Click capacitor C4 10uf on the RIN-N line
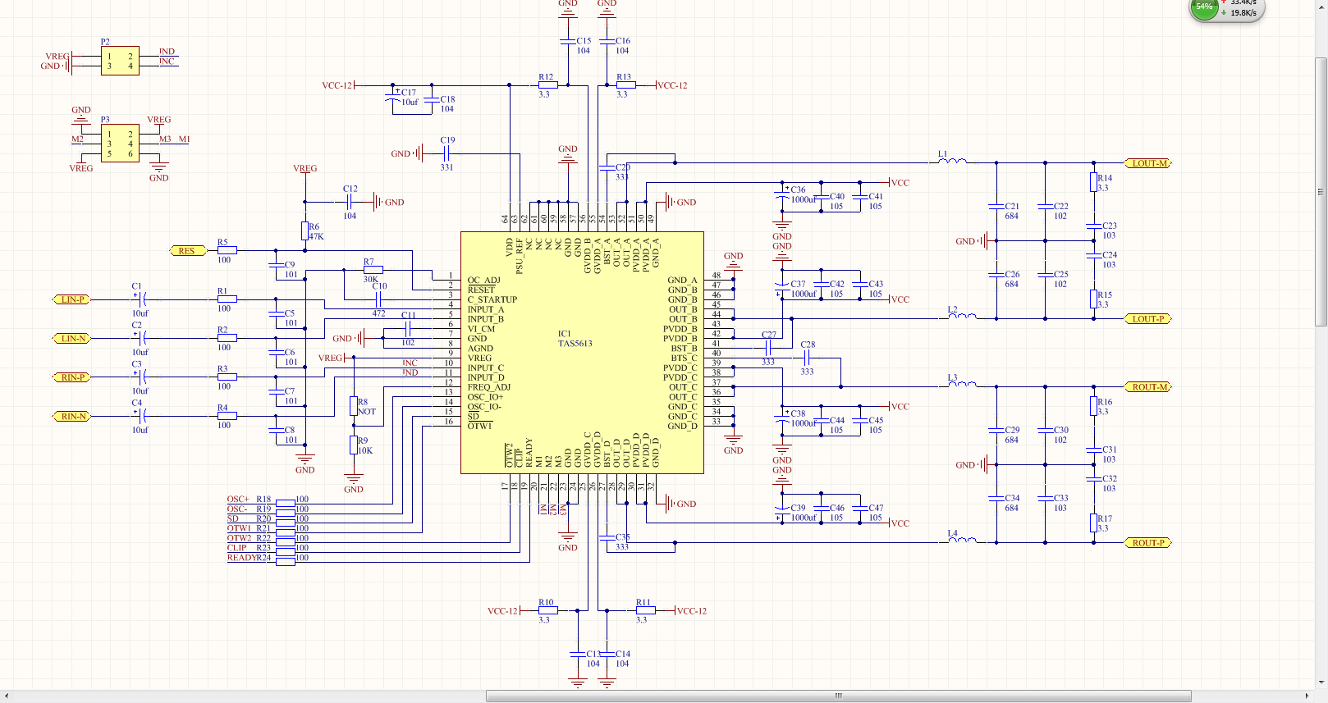The height and width of the screenshot is (703, 1328). (x=141, y=416)
